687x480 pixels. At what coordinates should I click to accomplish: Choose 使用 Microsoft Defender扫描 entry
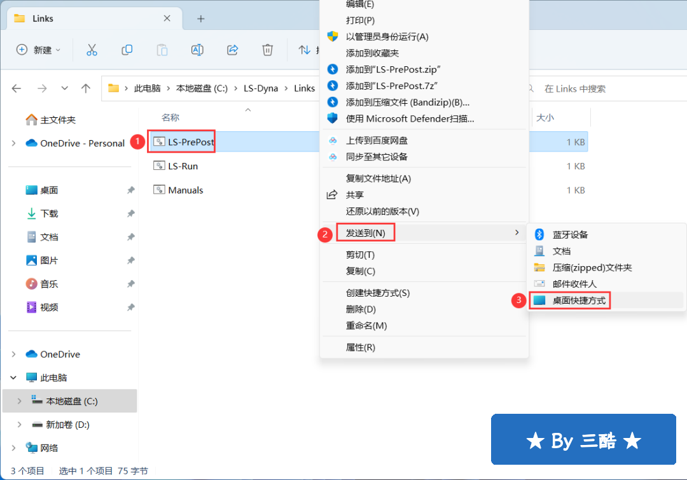(424, 119)
